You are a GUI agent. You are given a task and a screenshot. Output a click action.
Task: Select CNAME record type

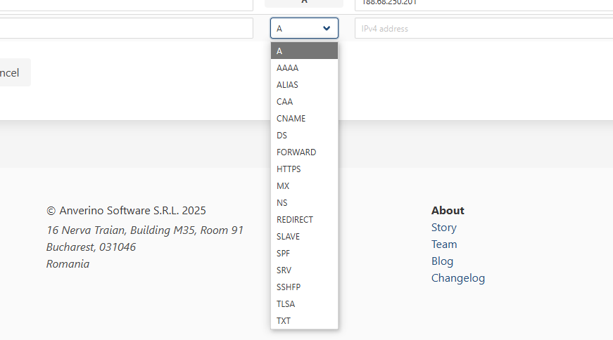coord(291,119)
